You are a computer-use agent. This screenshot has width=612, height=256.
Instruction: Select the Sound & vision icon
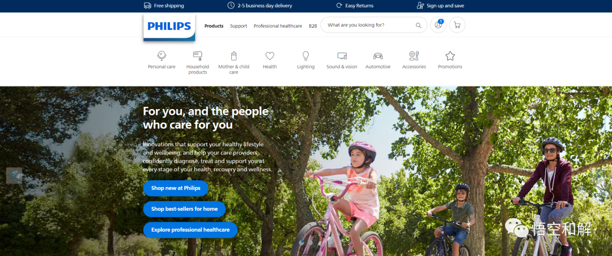tap(342, 55)
